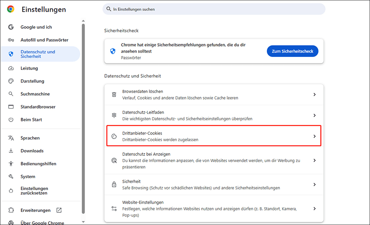Click the blue shield icon in Sicherheitscheck card
This screenshot has width=370, height=225.
coord(113,51)
